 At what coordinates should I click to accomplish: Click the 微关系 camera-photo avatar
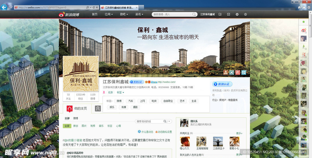pyautogui.click(x=184, y=123)
